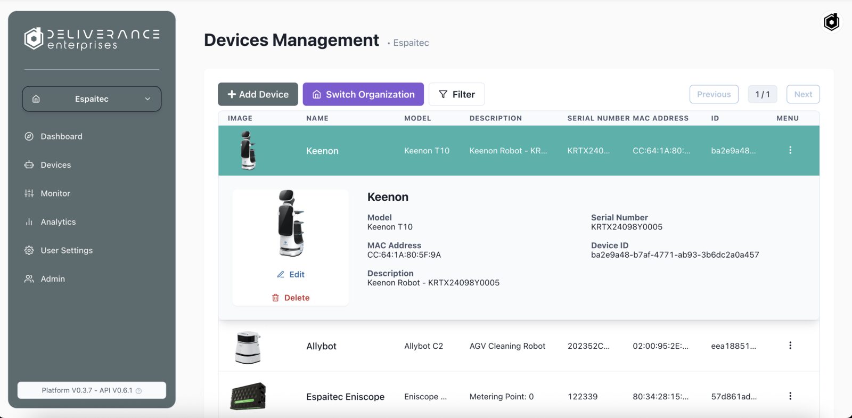Click the Metering Point: 0 description
Viewport: 852px width, 418px height.
(x=502, y=397)
